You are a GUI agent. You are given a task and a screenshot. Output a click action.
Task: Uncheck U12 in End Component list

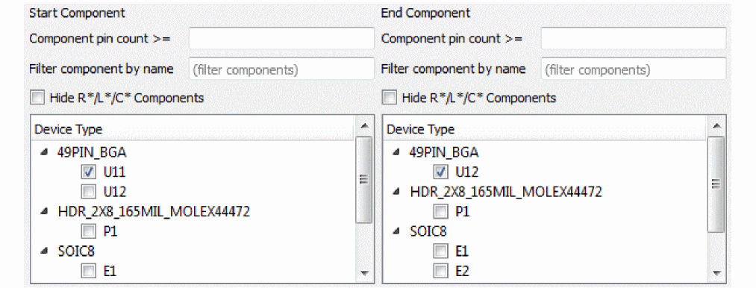tap(440, 172)
